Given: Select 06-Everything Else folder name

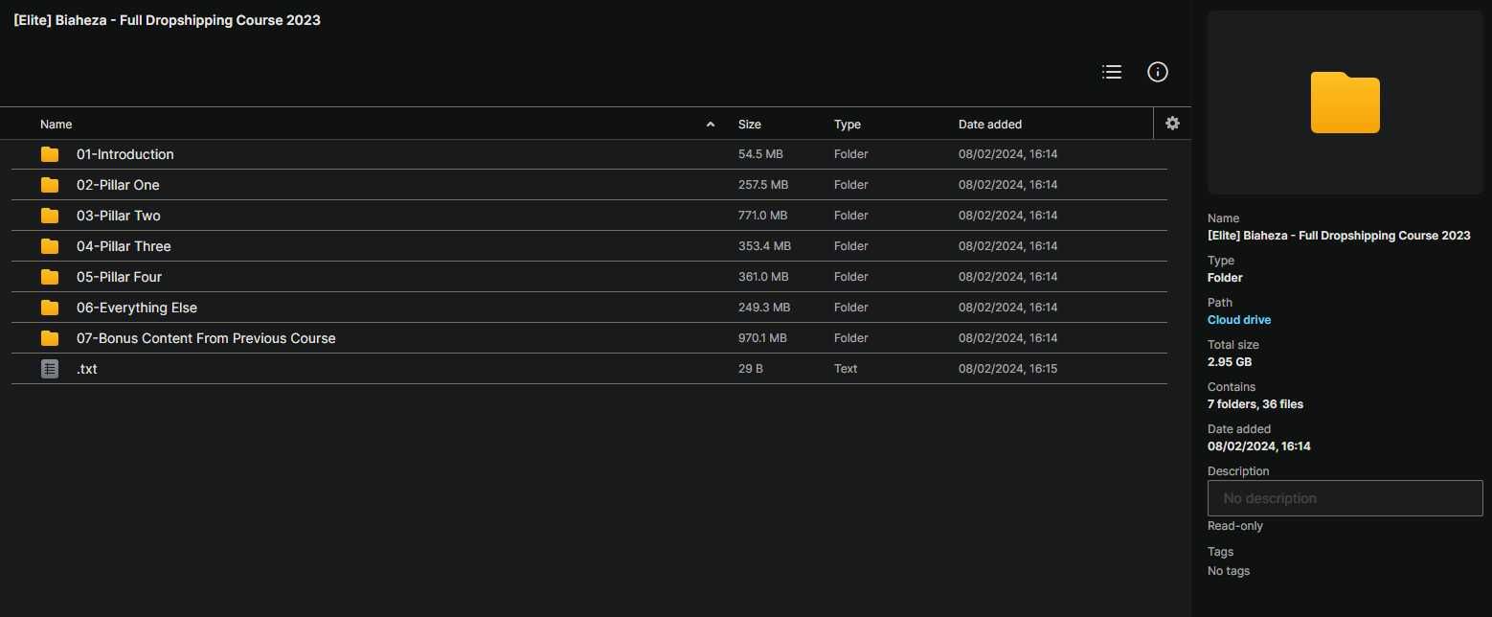Looking at the screenshot, I should click(137, 308).
